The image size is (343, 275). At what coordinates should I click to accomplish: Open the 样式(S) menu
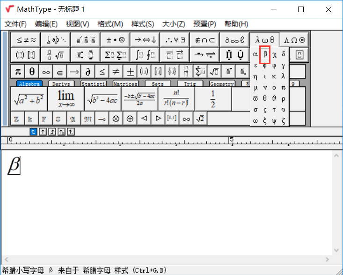tap(142, 24)
